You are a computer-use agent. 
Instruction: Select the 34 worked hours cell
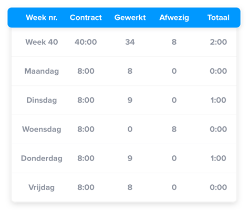[130, 42]
